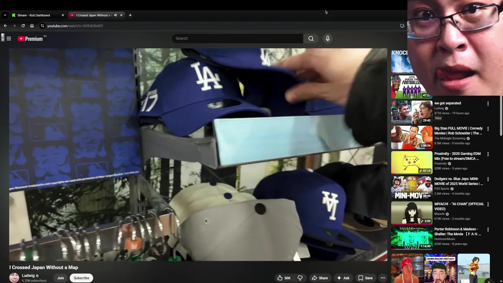Click the 'I Crossed Japan Without a Map' heading
503x283 pixels.
pyautogui.click(x=44, y=267)
